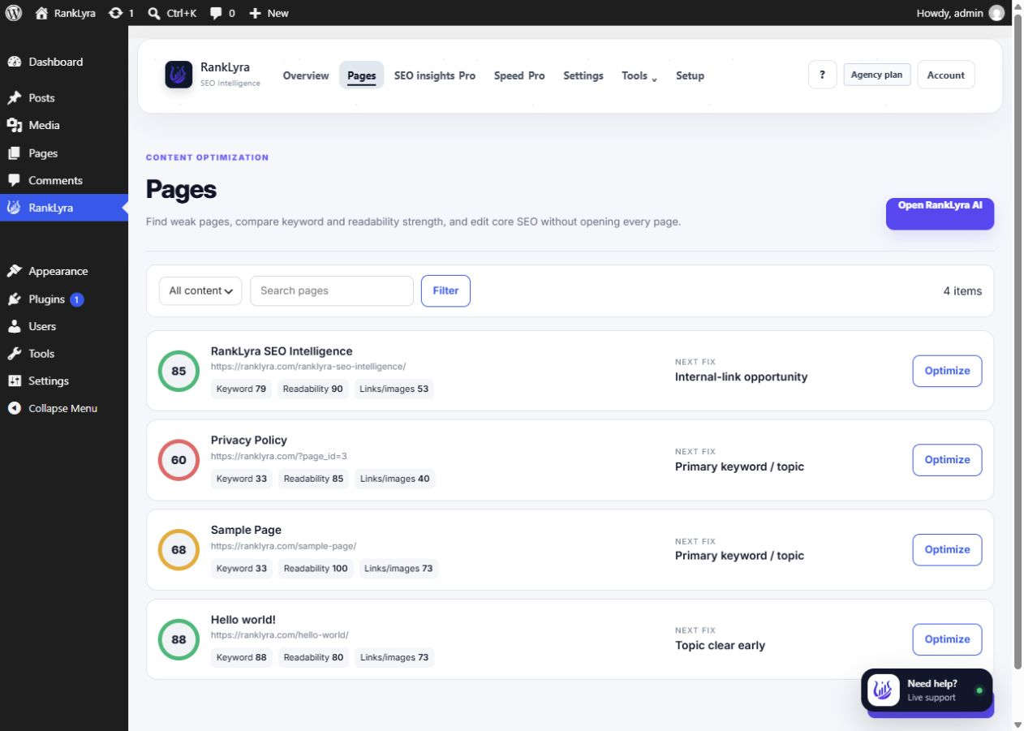Open the Ctrl+K search in the admin bar
The height and width of the screenshot is (731, 1024).
pyautogui.click(x=172, y=13)
